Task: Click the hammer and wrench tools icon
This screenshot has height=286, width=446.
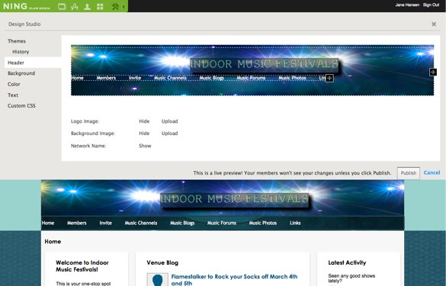Action: tap(115, 6)
